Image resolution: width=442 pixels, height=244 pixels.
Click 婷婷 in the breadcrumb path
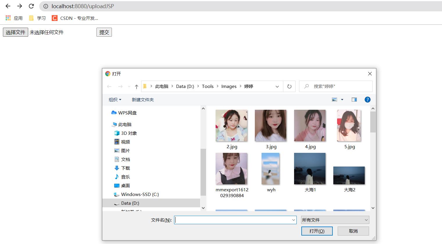click(x=248, y=86)
